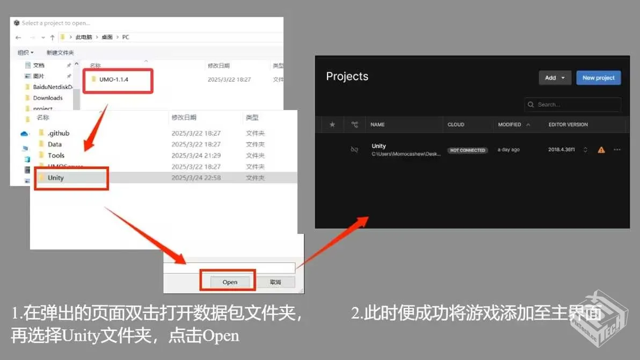Open the 组织 dropdown menu
Viewport: 640px width, 360px height.
[x=25, y=52]
